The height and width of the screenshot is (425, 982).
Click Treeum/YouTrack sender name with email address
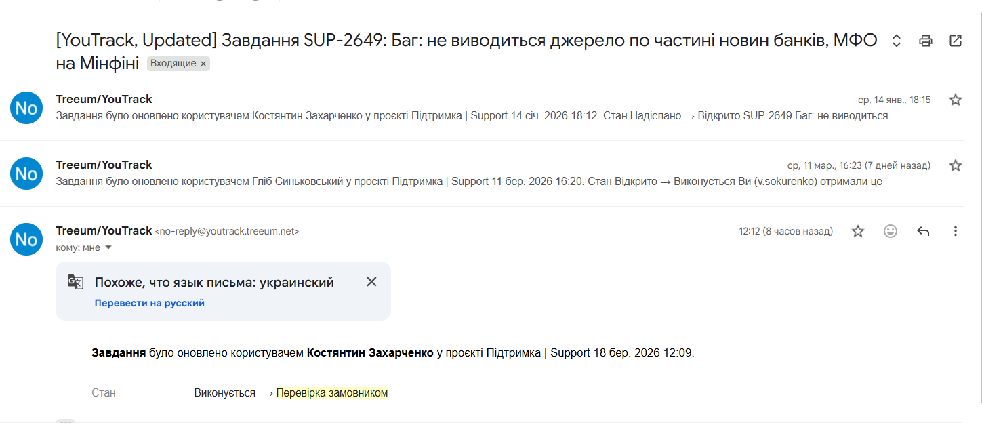click(x=104, y=230)
